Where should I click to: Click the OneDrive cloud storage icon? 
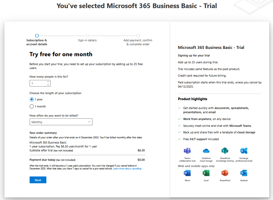[x=206, y=151]
